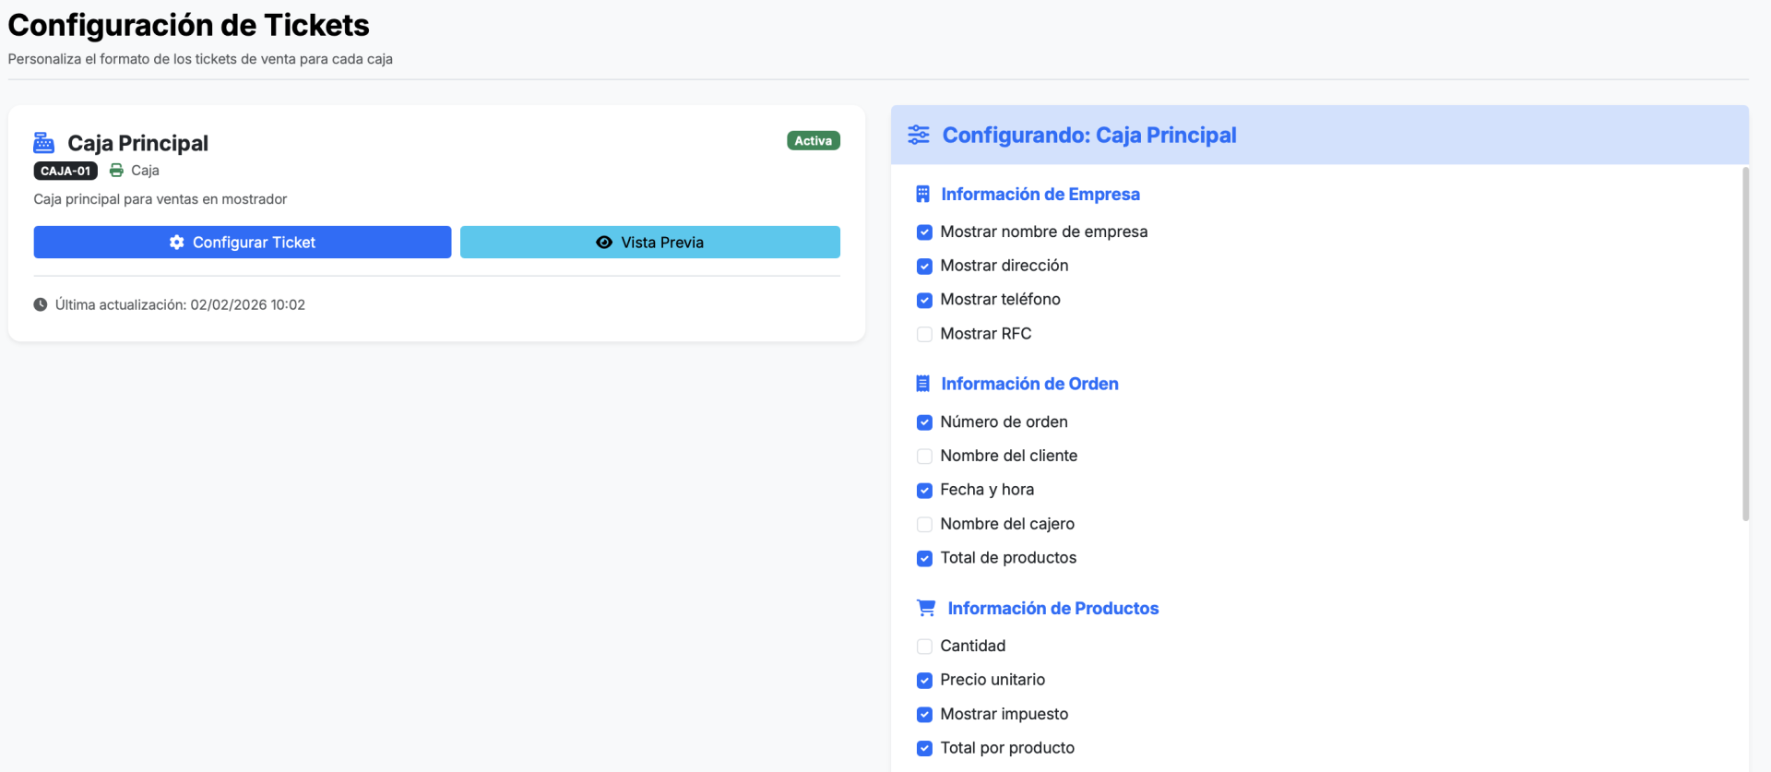Open Vista Previa of the ticket
Viewport: 1771px width, 772px height.
[x=649, y=243]
